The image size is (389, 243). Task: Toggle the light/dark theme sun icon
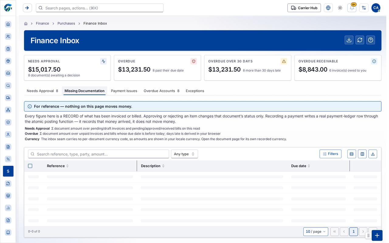click(x=340, y=8)
